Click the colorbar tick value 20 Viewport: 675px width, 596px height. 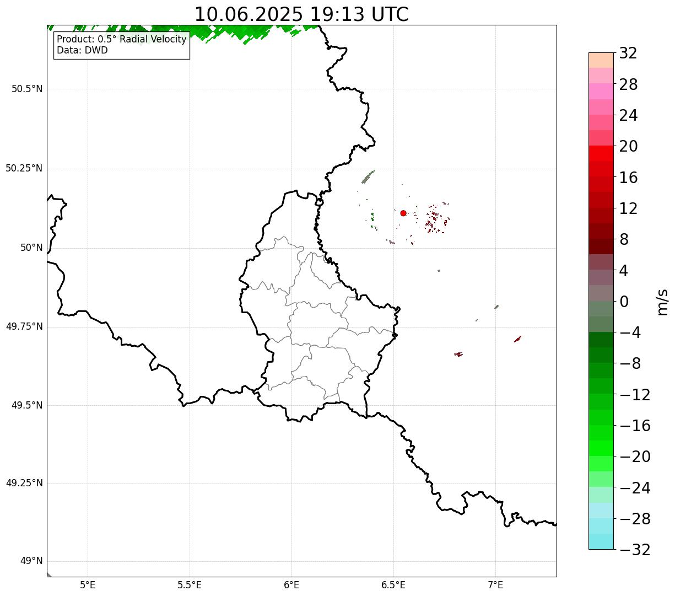(x=628, y=146)
